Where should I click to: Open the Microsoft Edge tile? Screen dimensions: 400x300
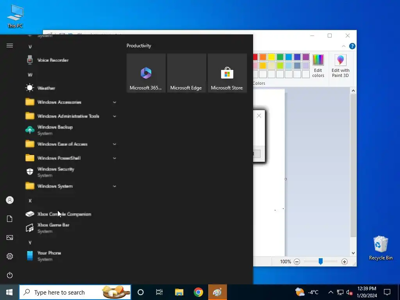(x=186, y=73)
